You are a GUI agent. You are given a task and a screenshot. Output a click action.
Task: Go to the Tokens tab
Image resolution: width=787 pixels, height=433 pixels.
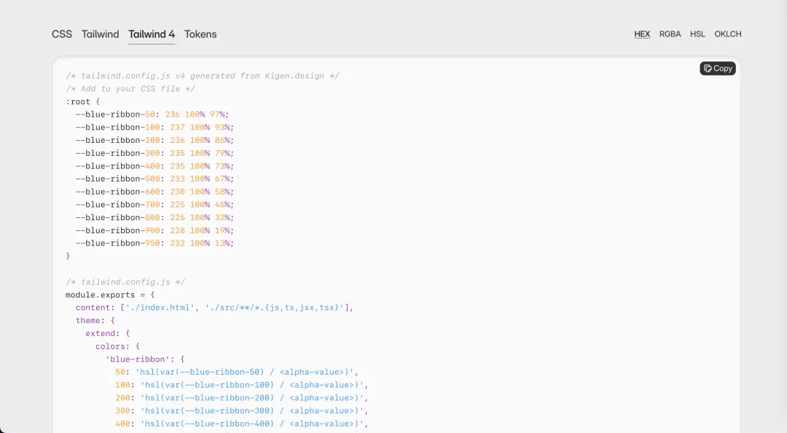pos(200,34)
